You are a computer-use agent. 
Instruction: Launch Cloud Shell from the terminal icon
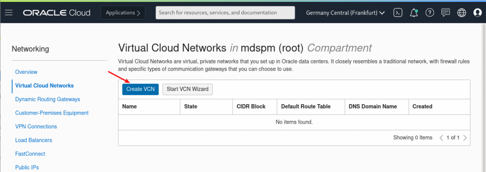398,13
